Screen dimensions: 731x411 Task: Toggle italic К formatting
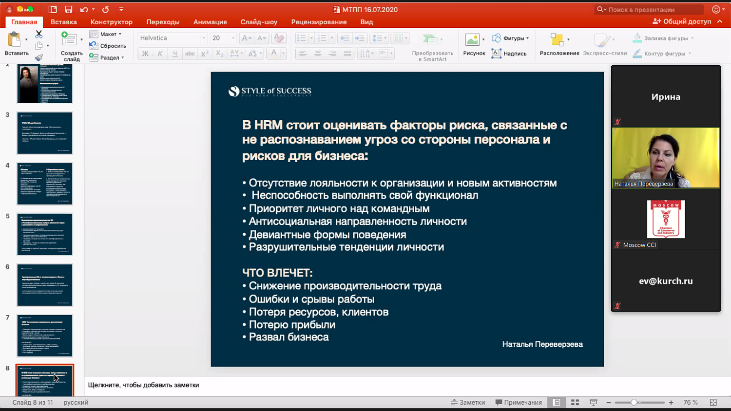coord(160,54)
